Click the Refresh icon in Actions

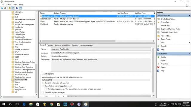click(158, 46)
